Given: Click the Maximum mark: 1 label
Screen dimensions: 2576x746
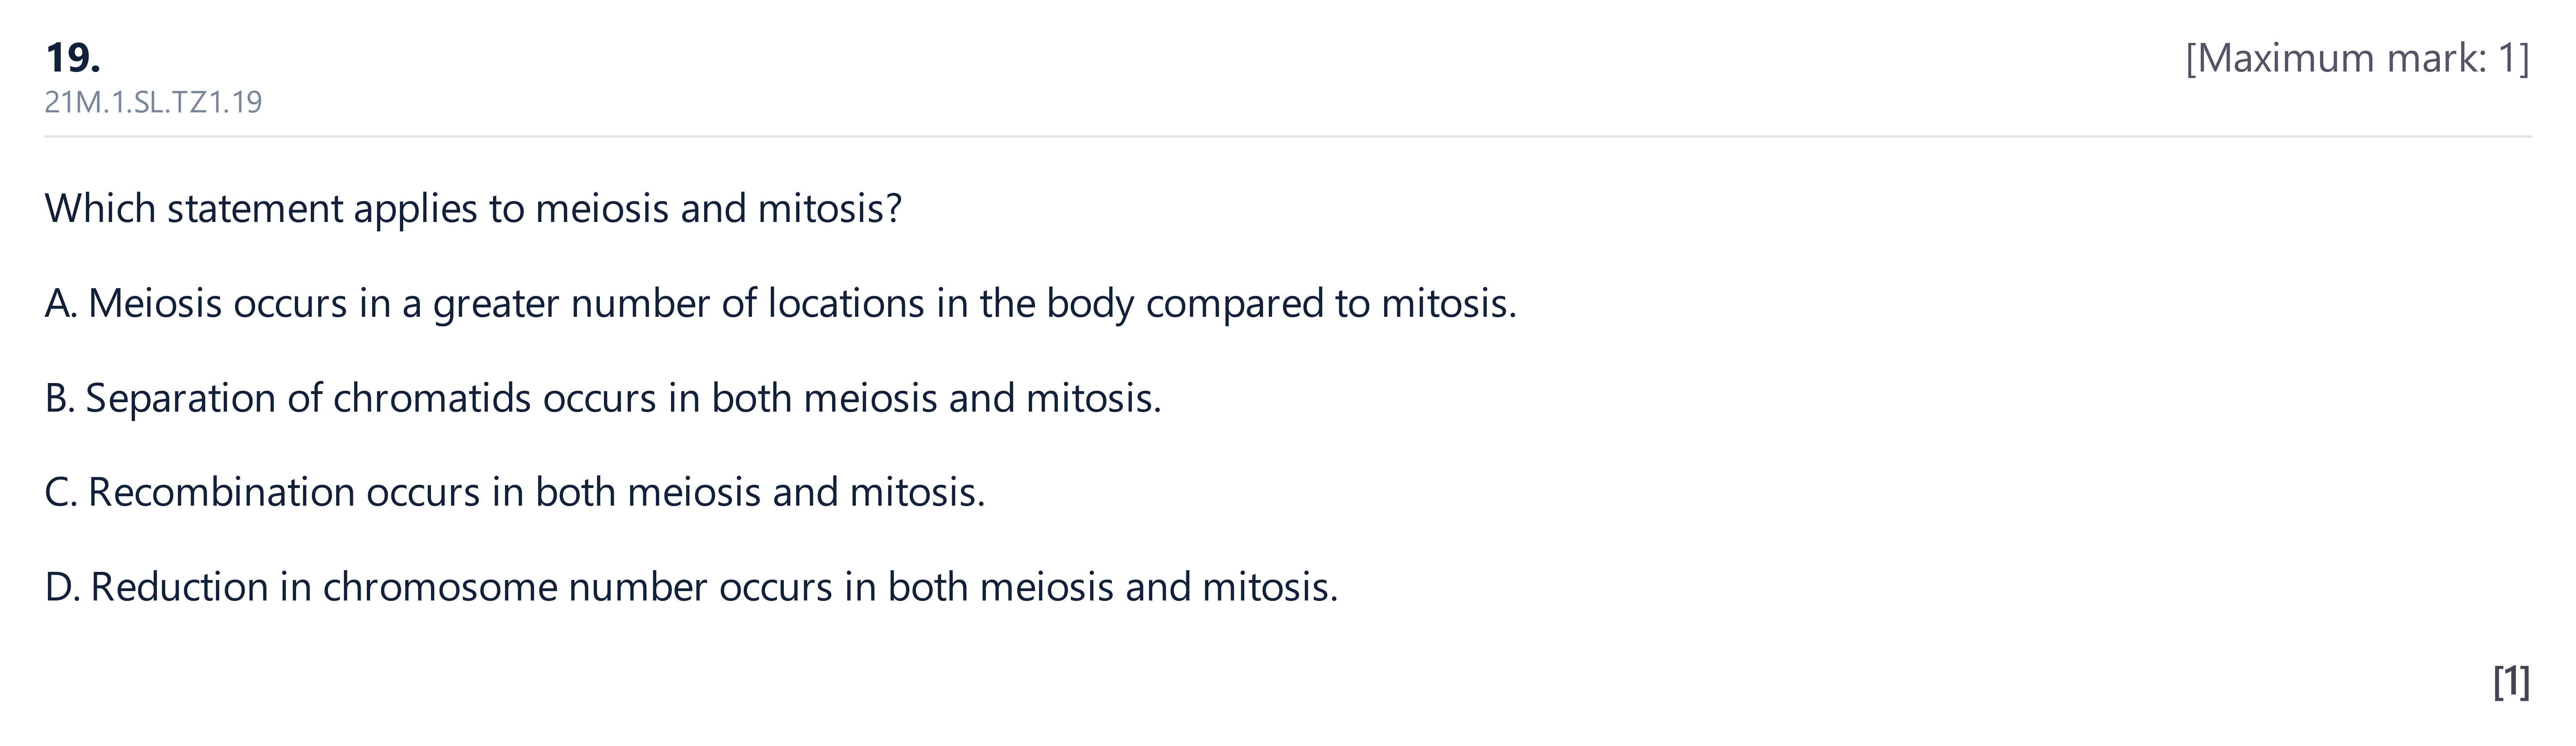Looking at the screenshot, I should (x=2357, y=59).
